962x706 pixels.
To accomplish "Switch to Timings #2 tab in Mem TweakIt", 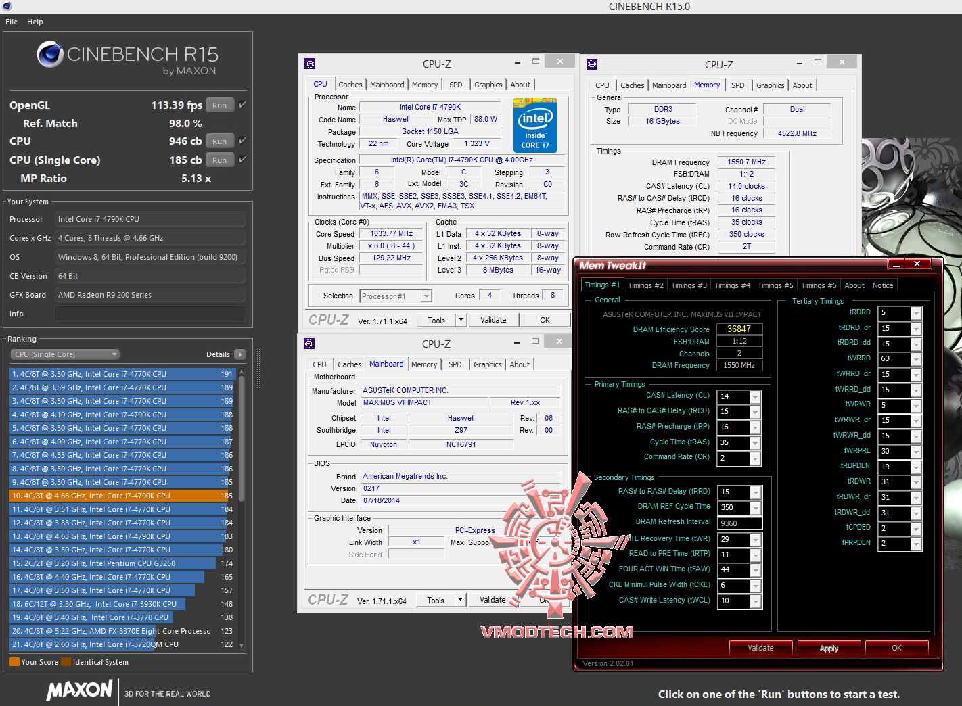I will coord(645,285).
